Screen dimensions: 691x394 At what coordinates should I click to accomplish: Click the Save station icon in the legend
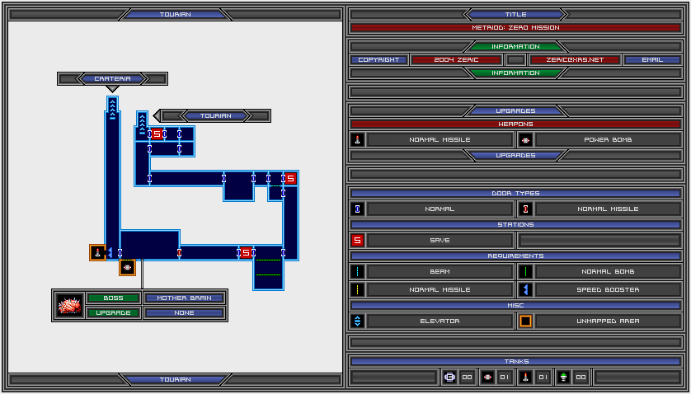coord(357,241)
